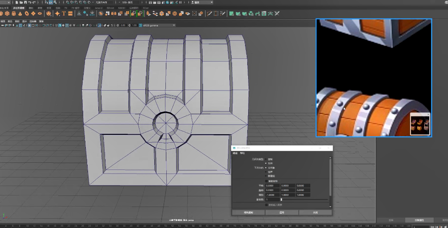Click the 特殊复制 (Duplicate Special) button

248,212
